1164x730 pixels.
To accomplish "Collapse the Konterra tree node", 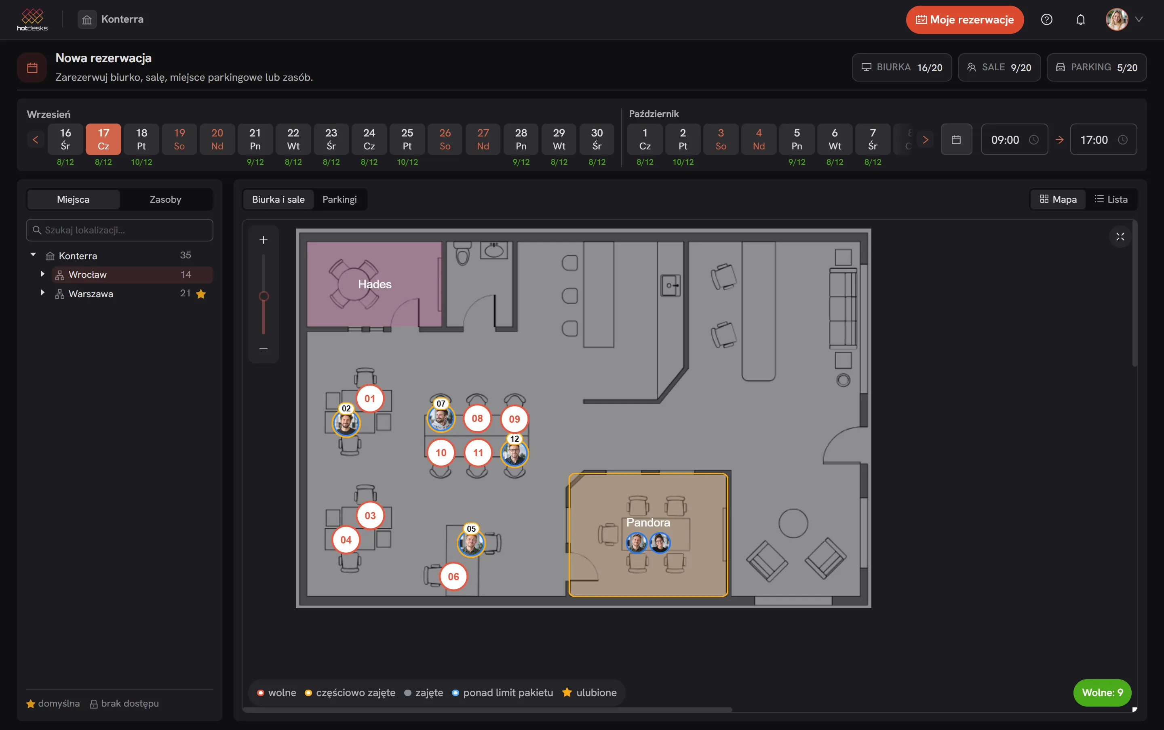I will point(33,254).
